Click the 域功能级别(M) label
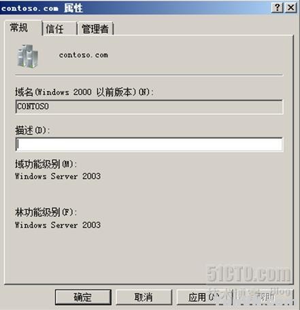300x310 pixels. pyautogui.click(x=46, y=164)
